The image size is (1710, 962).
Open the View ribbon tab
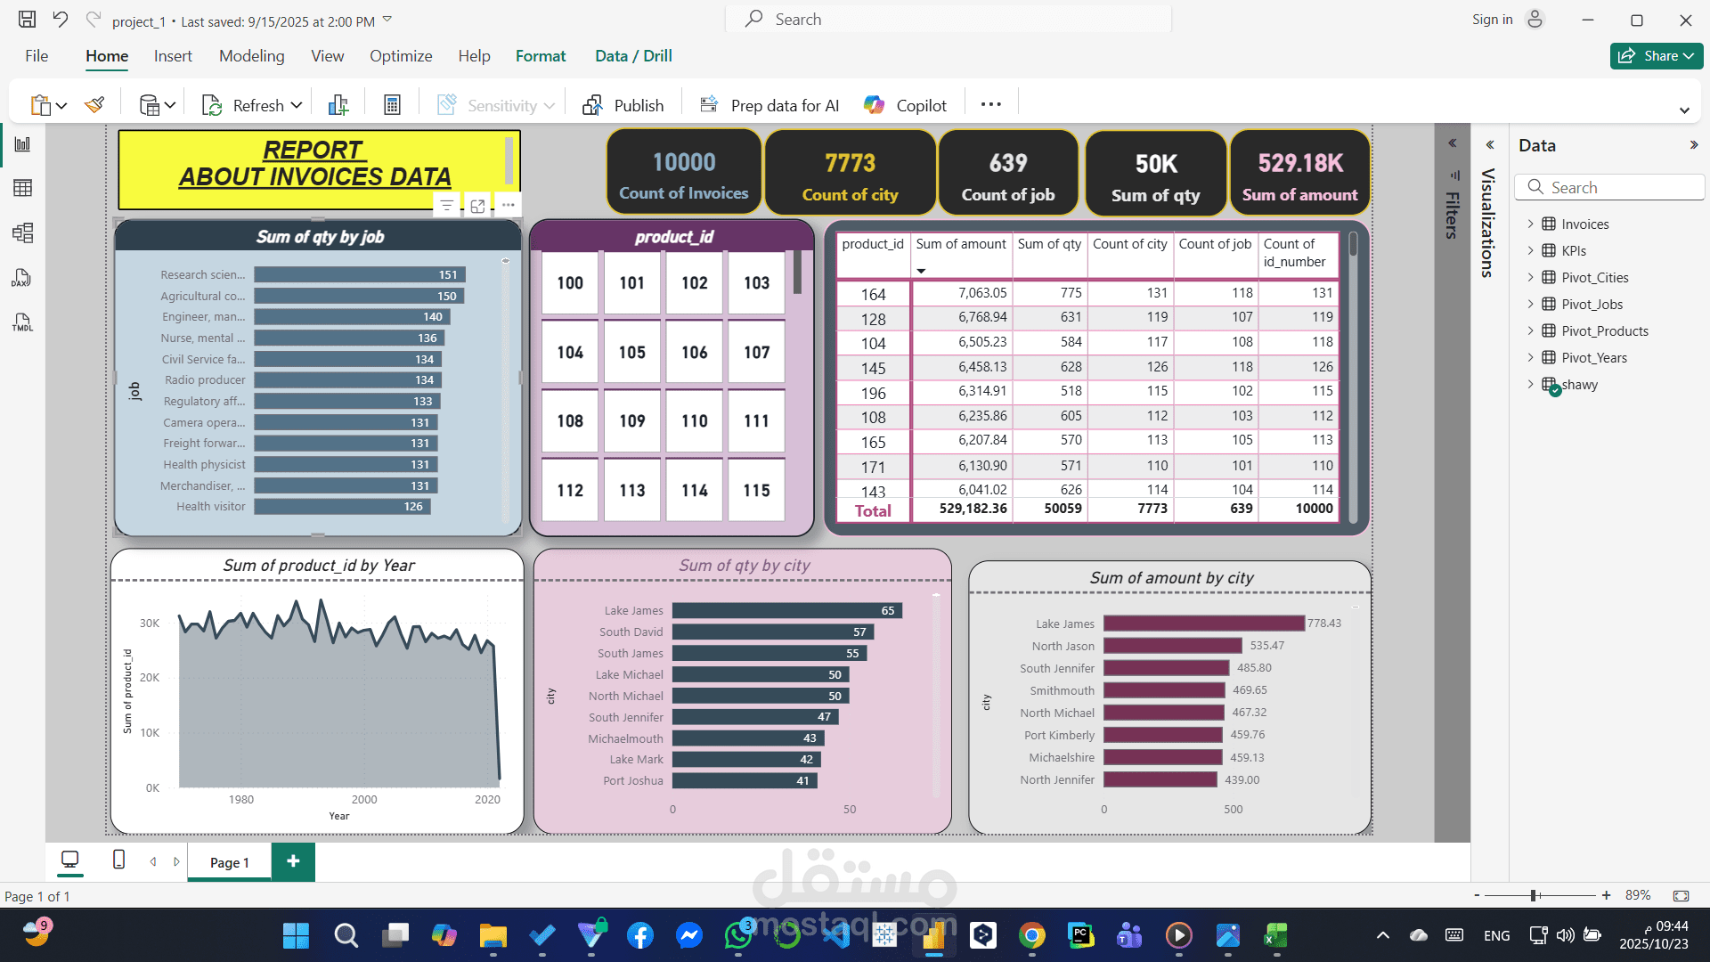(327, 55)
